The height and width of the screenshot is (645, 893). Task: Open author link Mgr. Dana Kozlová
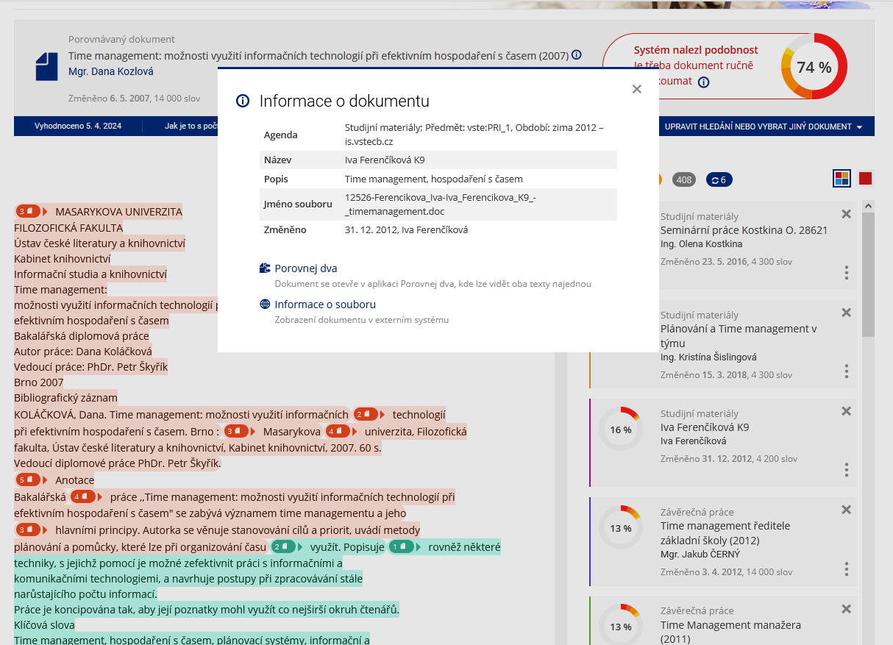pyautogui.click(x=111, y=71)
